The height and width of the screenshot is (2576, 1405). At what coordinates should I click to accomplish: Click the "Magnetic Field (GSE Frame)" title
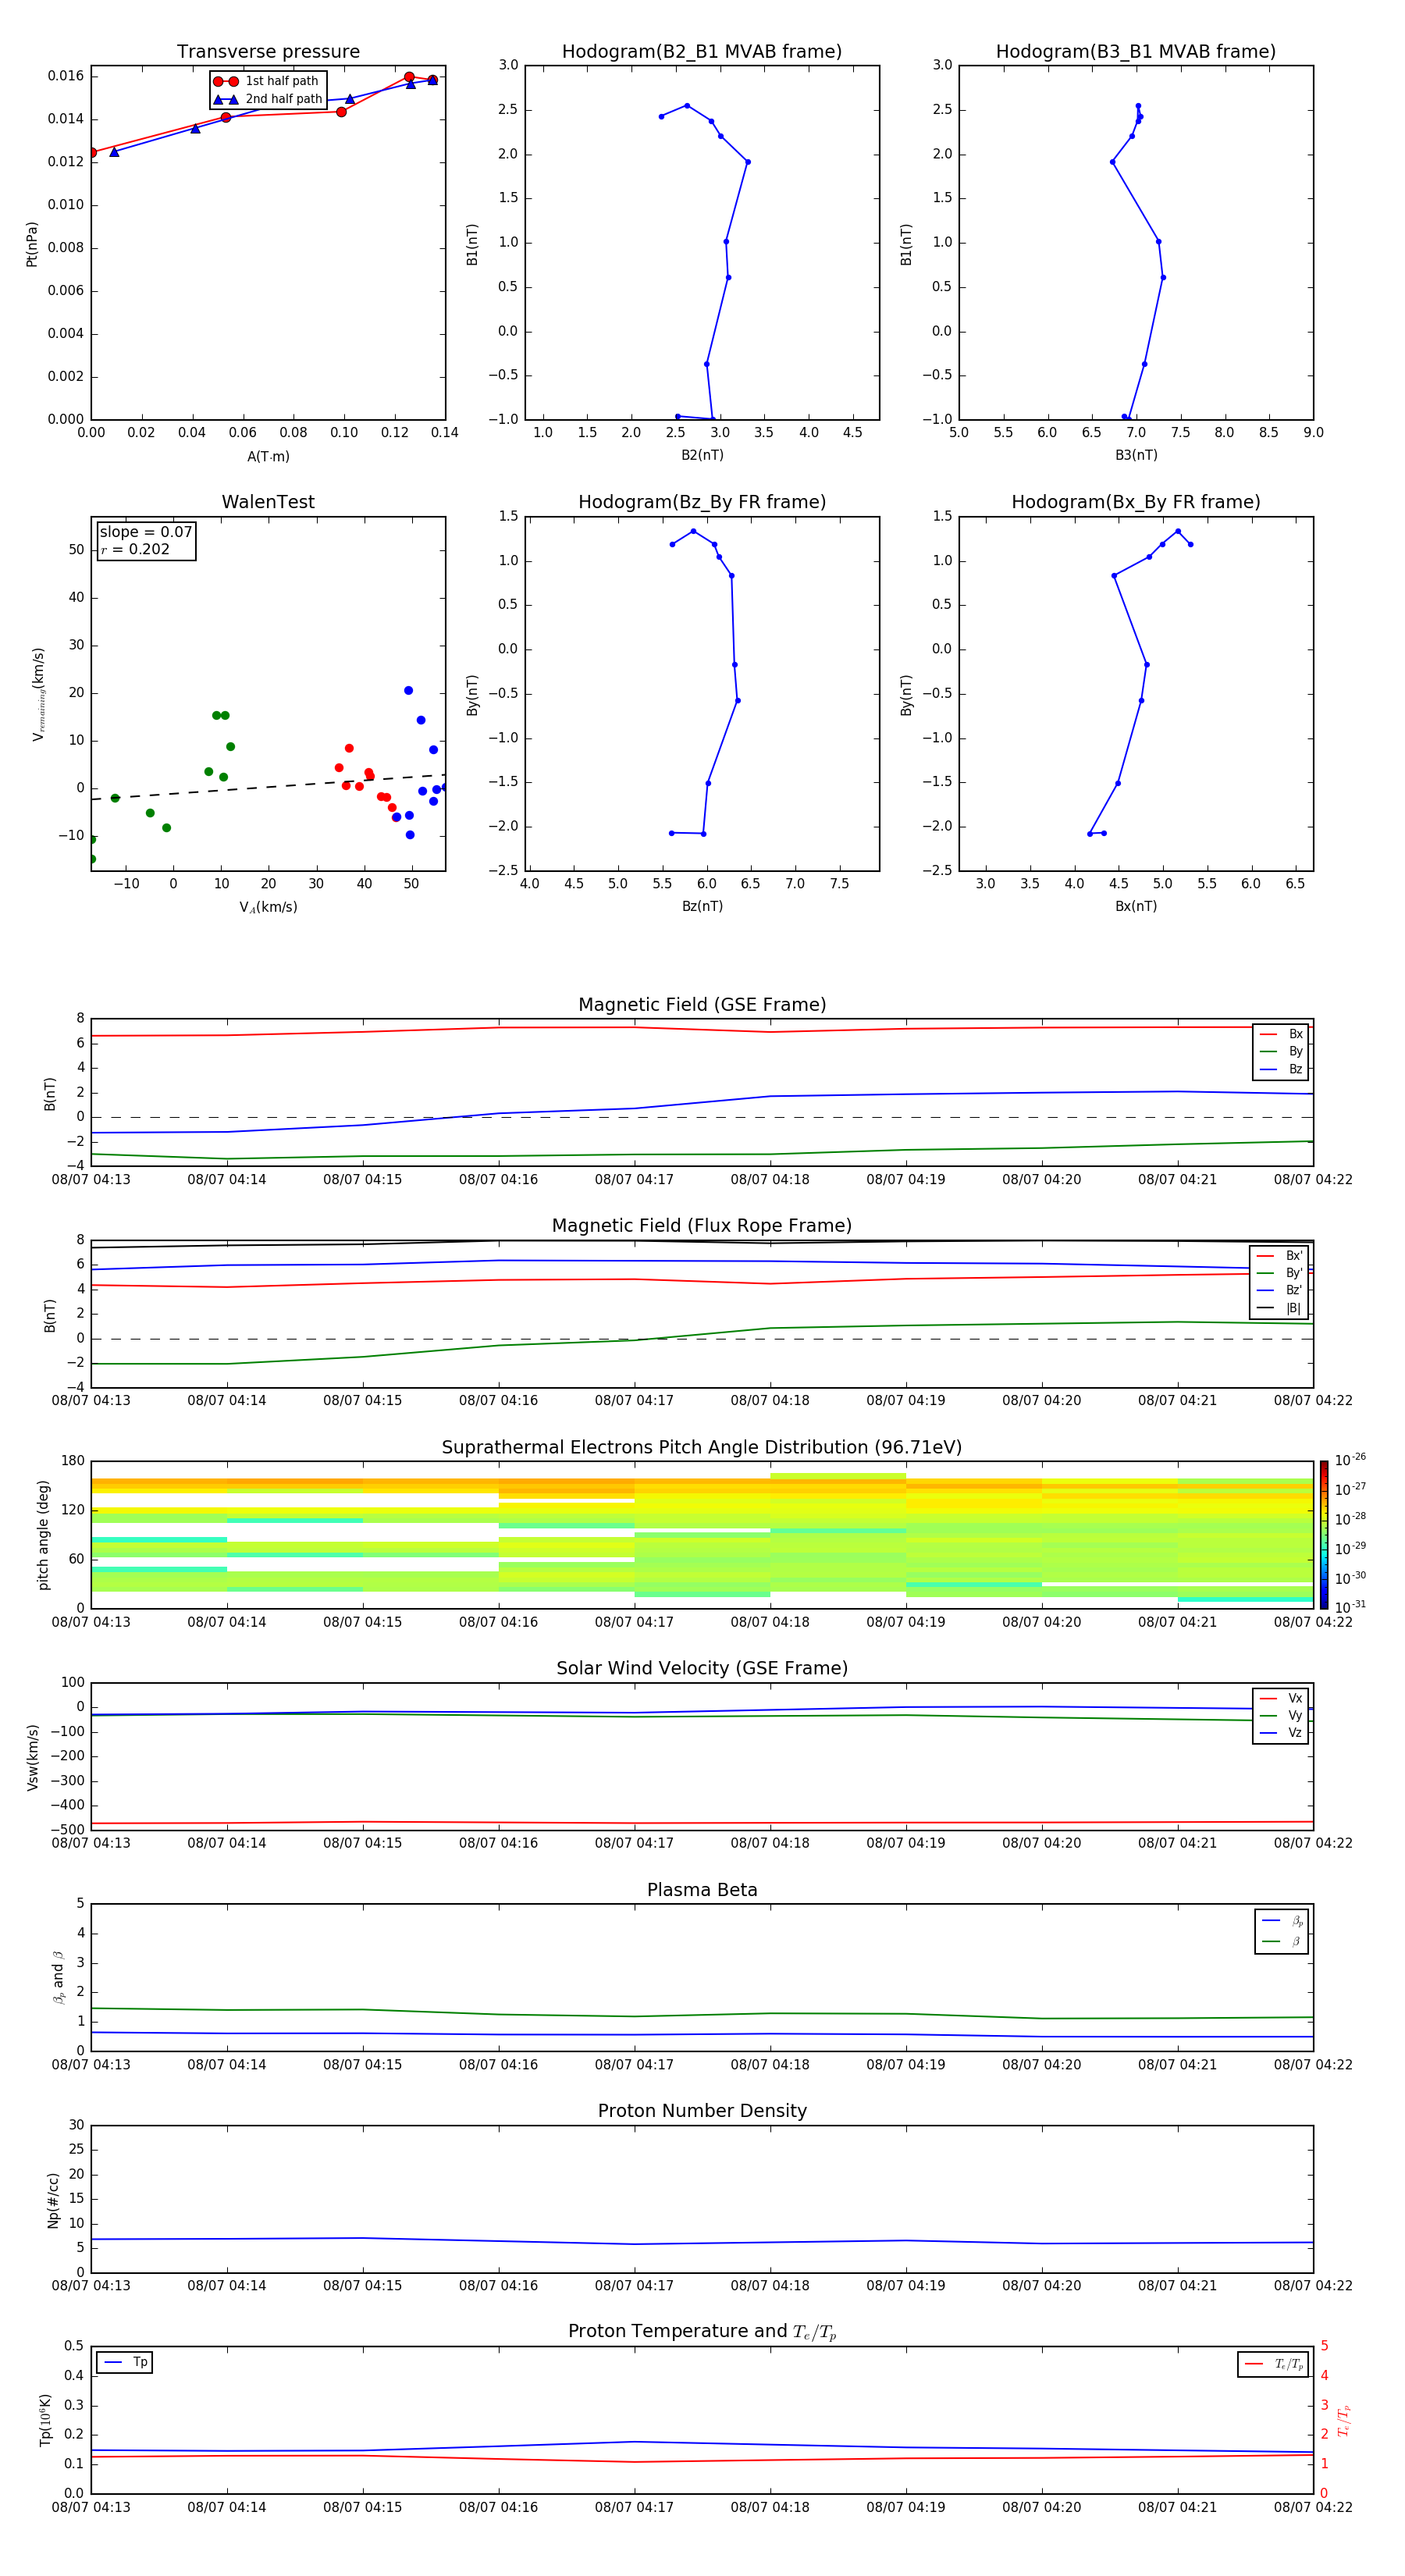click(x=701, y=1005)
